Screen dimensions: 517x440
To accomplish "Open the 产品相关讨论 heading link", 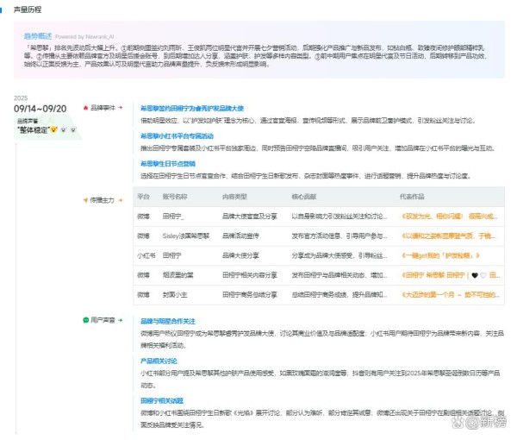I will pyautogui.click(x=159, y=360).
